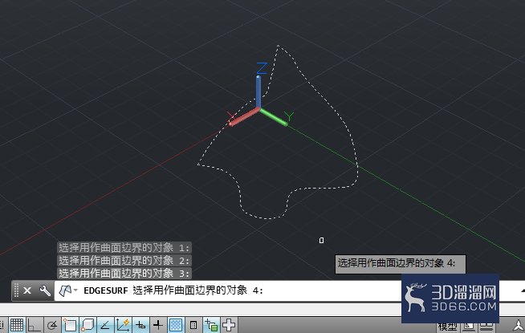Viewport: 525px width, 333px height.
Task: Toggle 3D Object Snap in status bar
Action: point(87,325)
